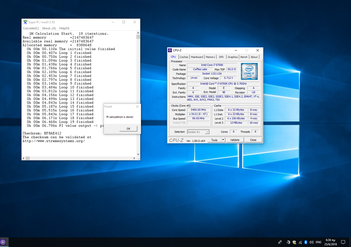Open the Help(H) menu in Super PI
This screenshot has width=351, height=247.
pos(64,28)
